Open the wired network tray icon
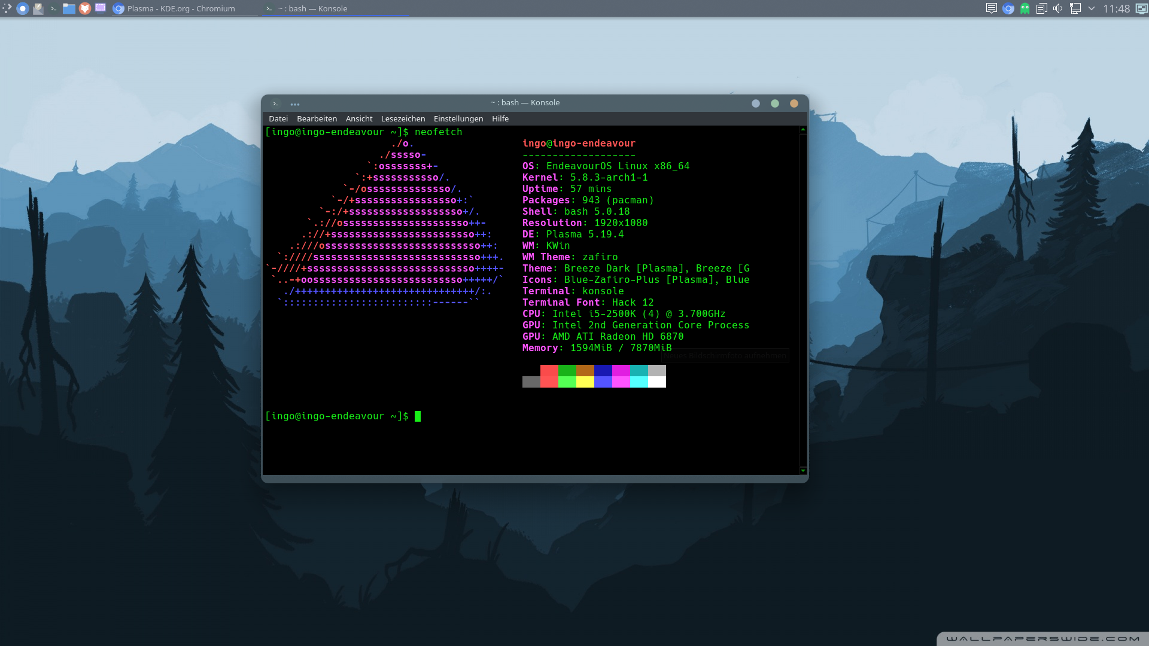Viewport: 1149px width, 646px height. tap(1075, 8)
